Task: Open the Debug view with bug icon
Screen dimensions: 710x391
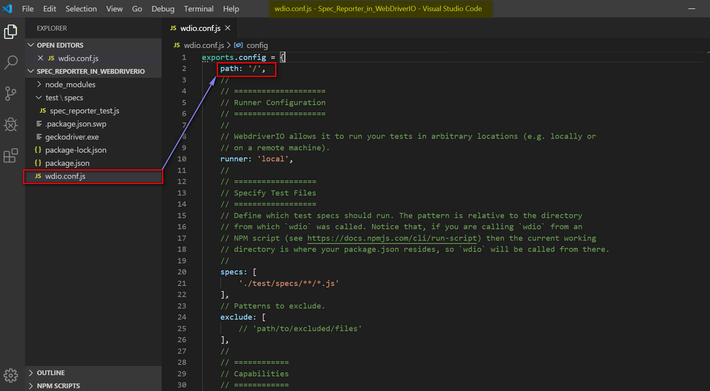Action: [x=11, y=125]
